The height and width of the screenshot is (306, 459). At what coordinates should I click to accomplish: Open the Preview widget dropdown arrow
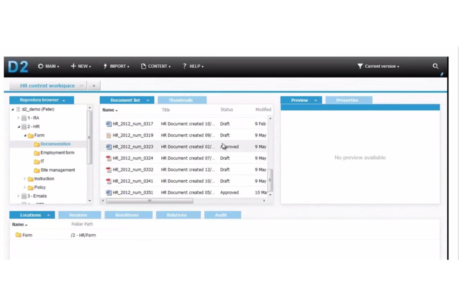coord(316,100)
